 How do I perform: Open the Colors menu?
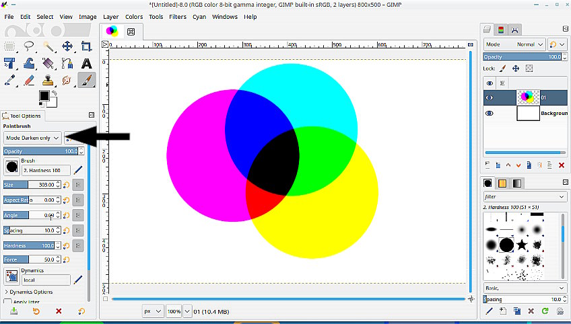134,17
